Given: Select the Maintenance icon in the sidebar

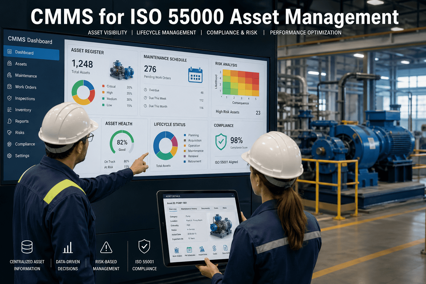Looking at the screenshot, I should (x=9, y=75).
